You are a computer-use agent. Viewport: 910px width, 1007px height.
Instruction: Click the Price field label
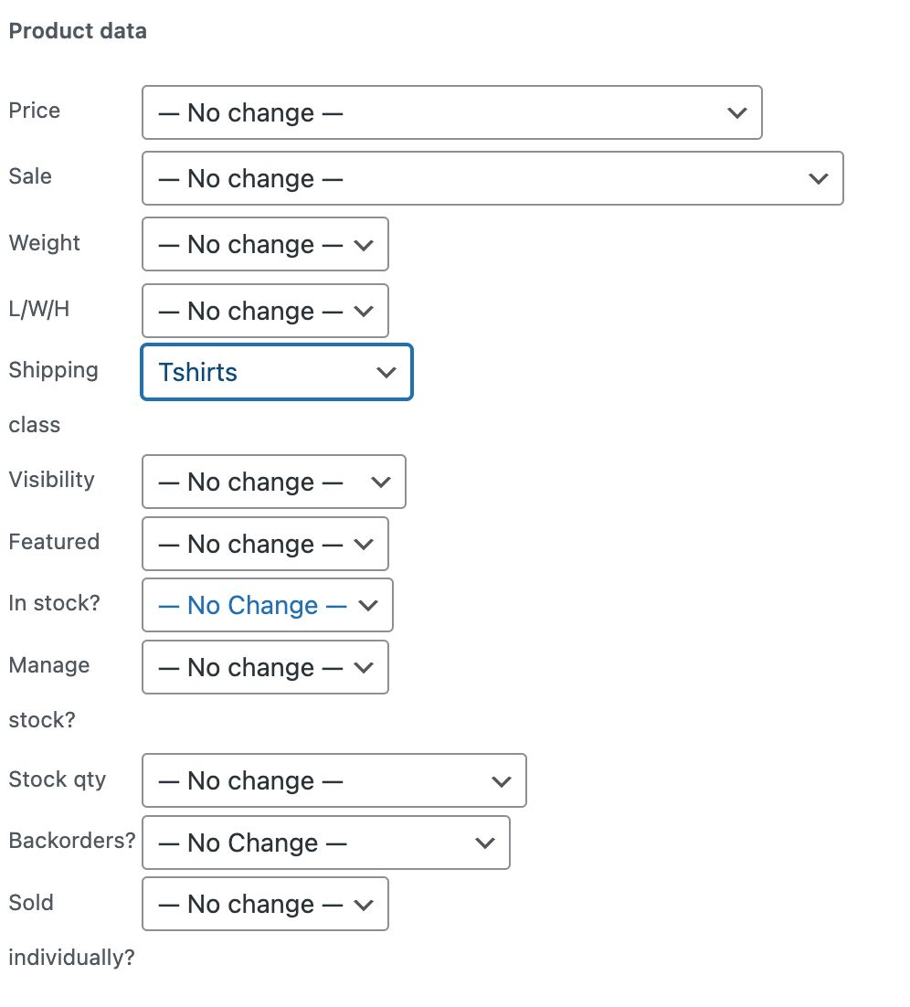tap(35, 111)
